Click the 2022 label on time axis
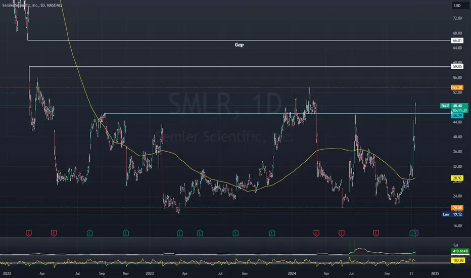 click(x=7, y=273)
